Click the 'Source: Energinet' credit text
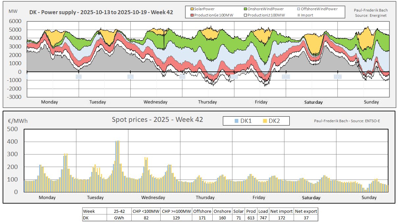 click(x=372, y=15)
